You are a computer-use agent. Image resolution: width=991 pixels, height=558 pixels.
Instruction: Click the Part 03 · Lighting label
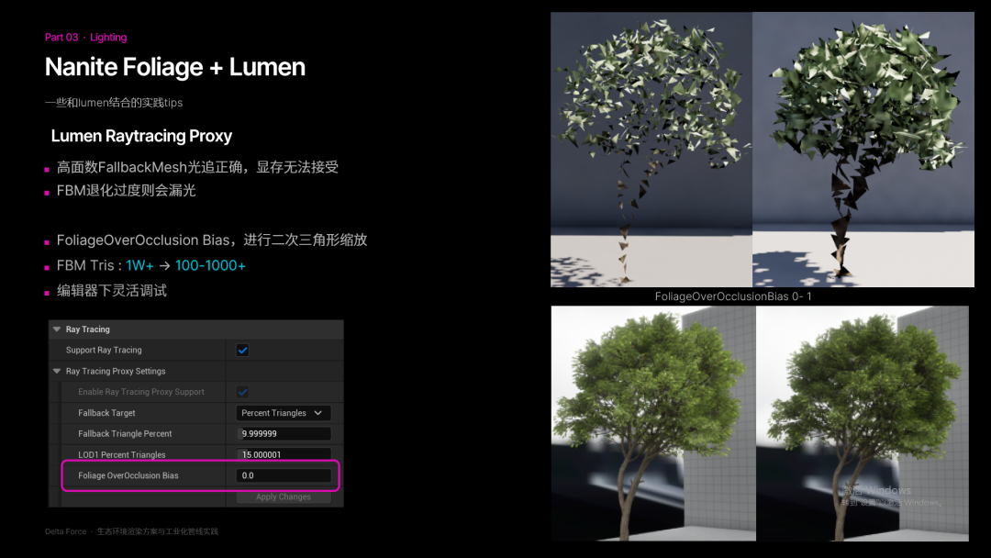(x=86, y=38)
